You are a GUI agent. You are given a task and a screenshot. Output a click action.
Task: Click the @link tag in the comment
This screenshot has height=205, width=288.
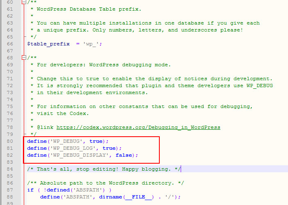[x=45, y=127]
